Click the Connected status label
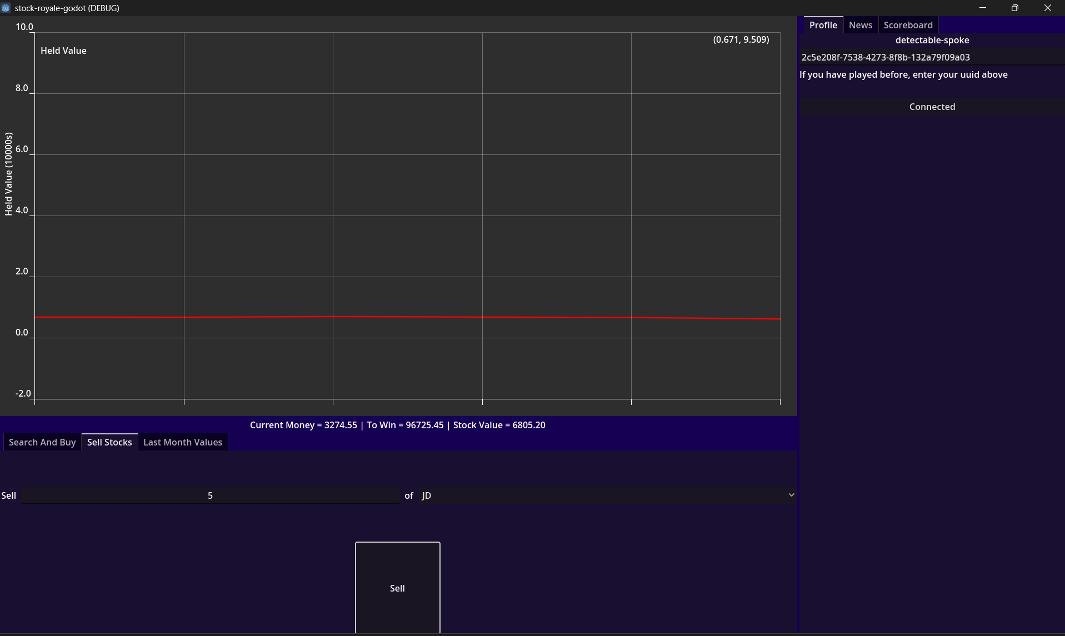 coord(932,106)
